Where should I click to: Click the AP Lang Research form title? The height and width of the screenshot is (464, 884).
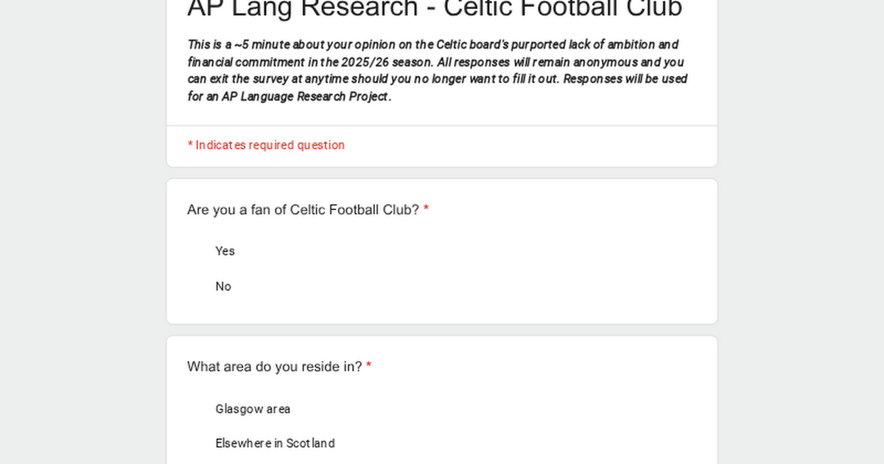[x=435, y=9]
